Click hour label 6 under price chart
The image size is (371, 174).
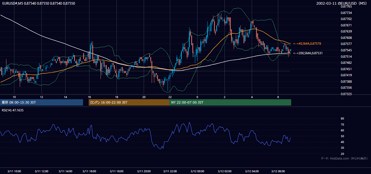[278, 97]
